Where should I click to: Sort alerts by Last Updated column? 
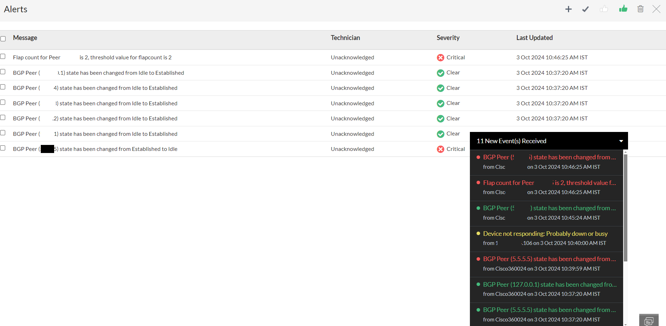[x=534, y=38]
